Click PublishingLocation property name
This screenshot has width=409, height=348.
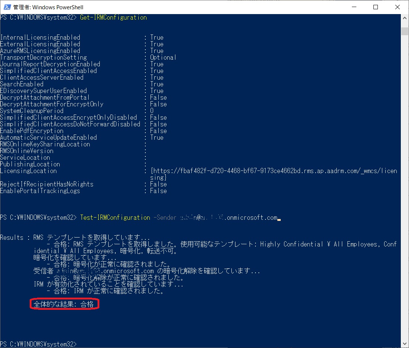click(30, 164)
